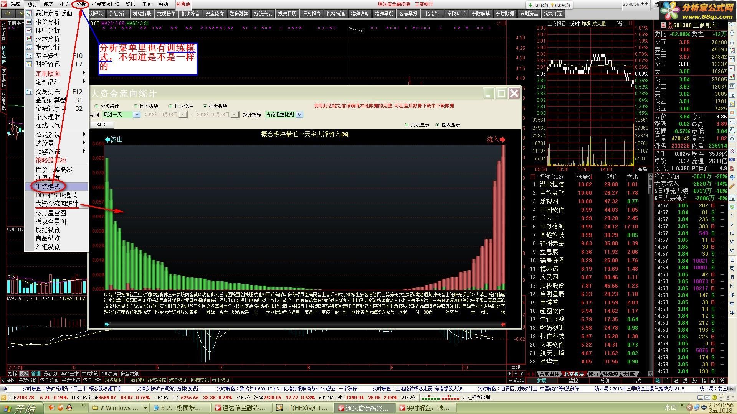
Task: Expand 公式系统 submenu
Action: tap(56, 135)
